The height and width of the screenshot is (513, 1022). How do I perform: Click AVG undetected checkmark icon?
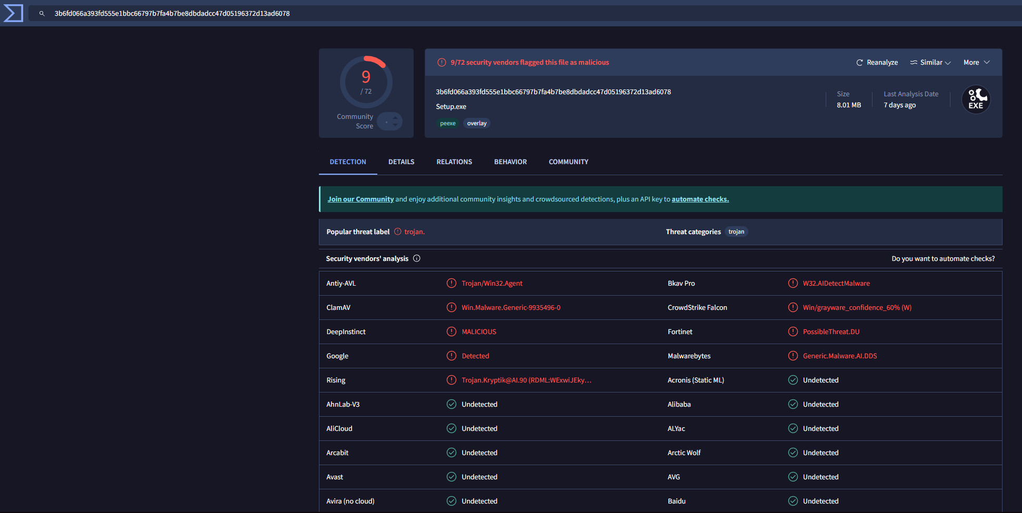tap(793, 477)
